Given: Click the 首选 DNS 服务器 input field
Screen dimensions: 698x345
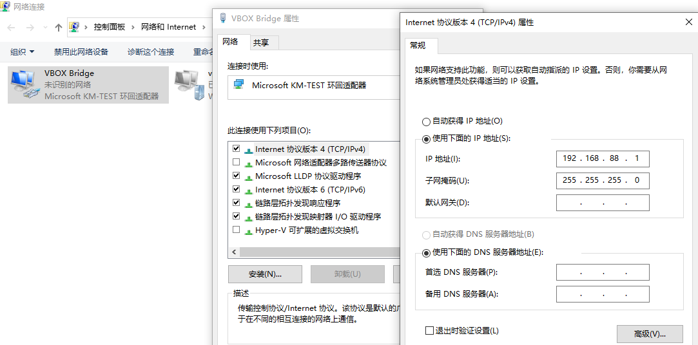Looking at the screenshot, I should [x=603, y=272].
